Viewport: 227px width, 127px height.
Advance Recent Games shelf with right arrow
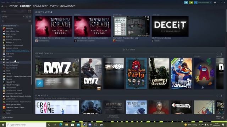221,54
